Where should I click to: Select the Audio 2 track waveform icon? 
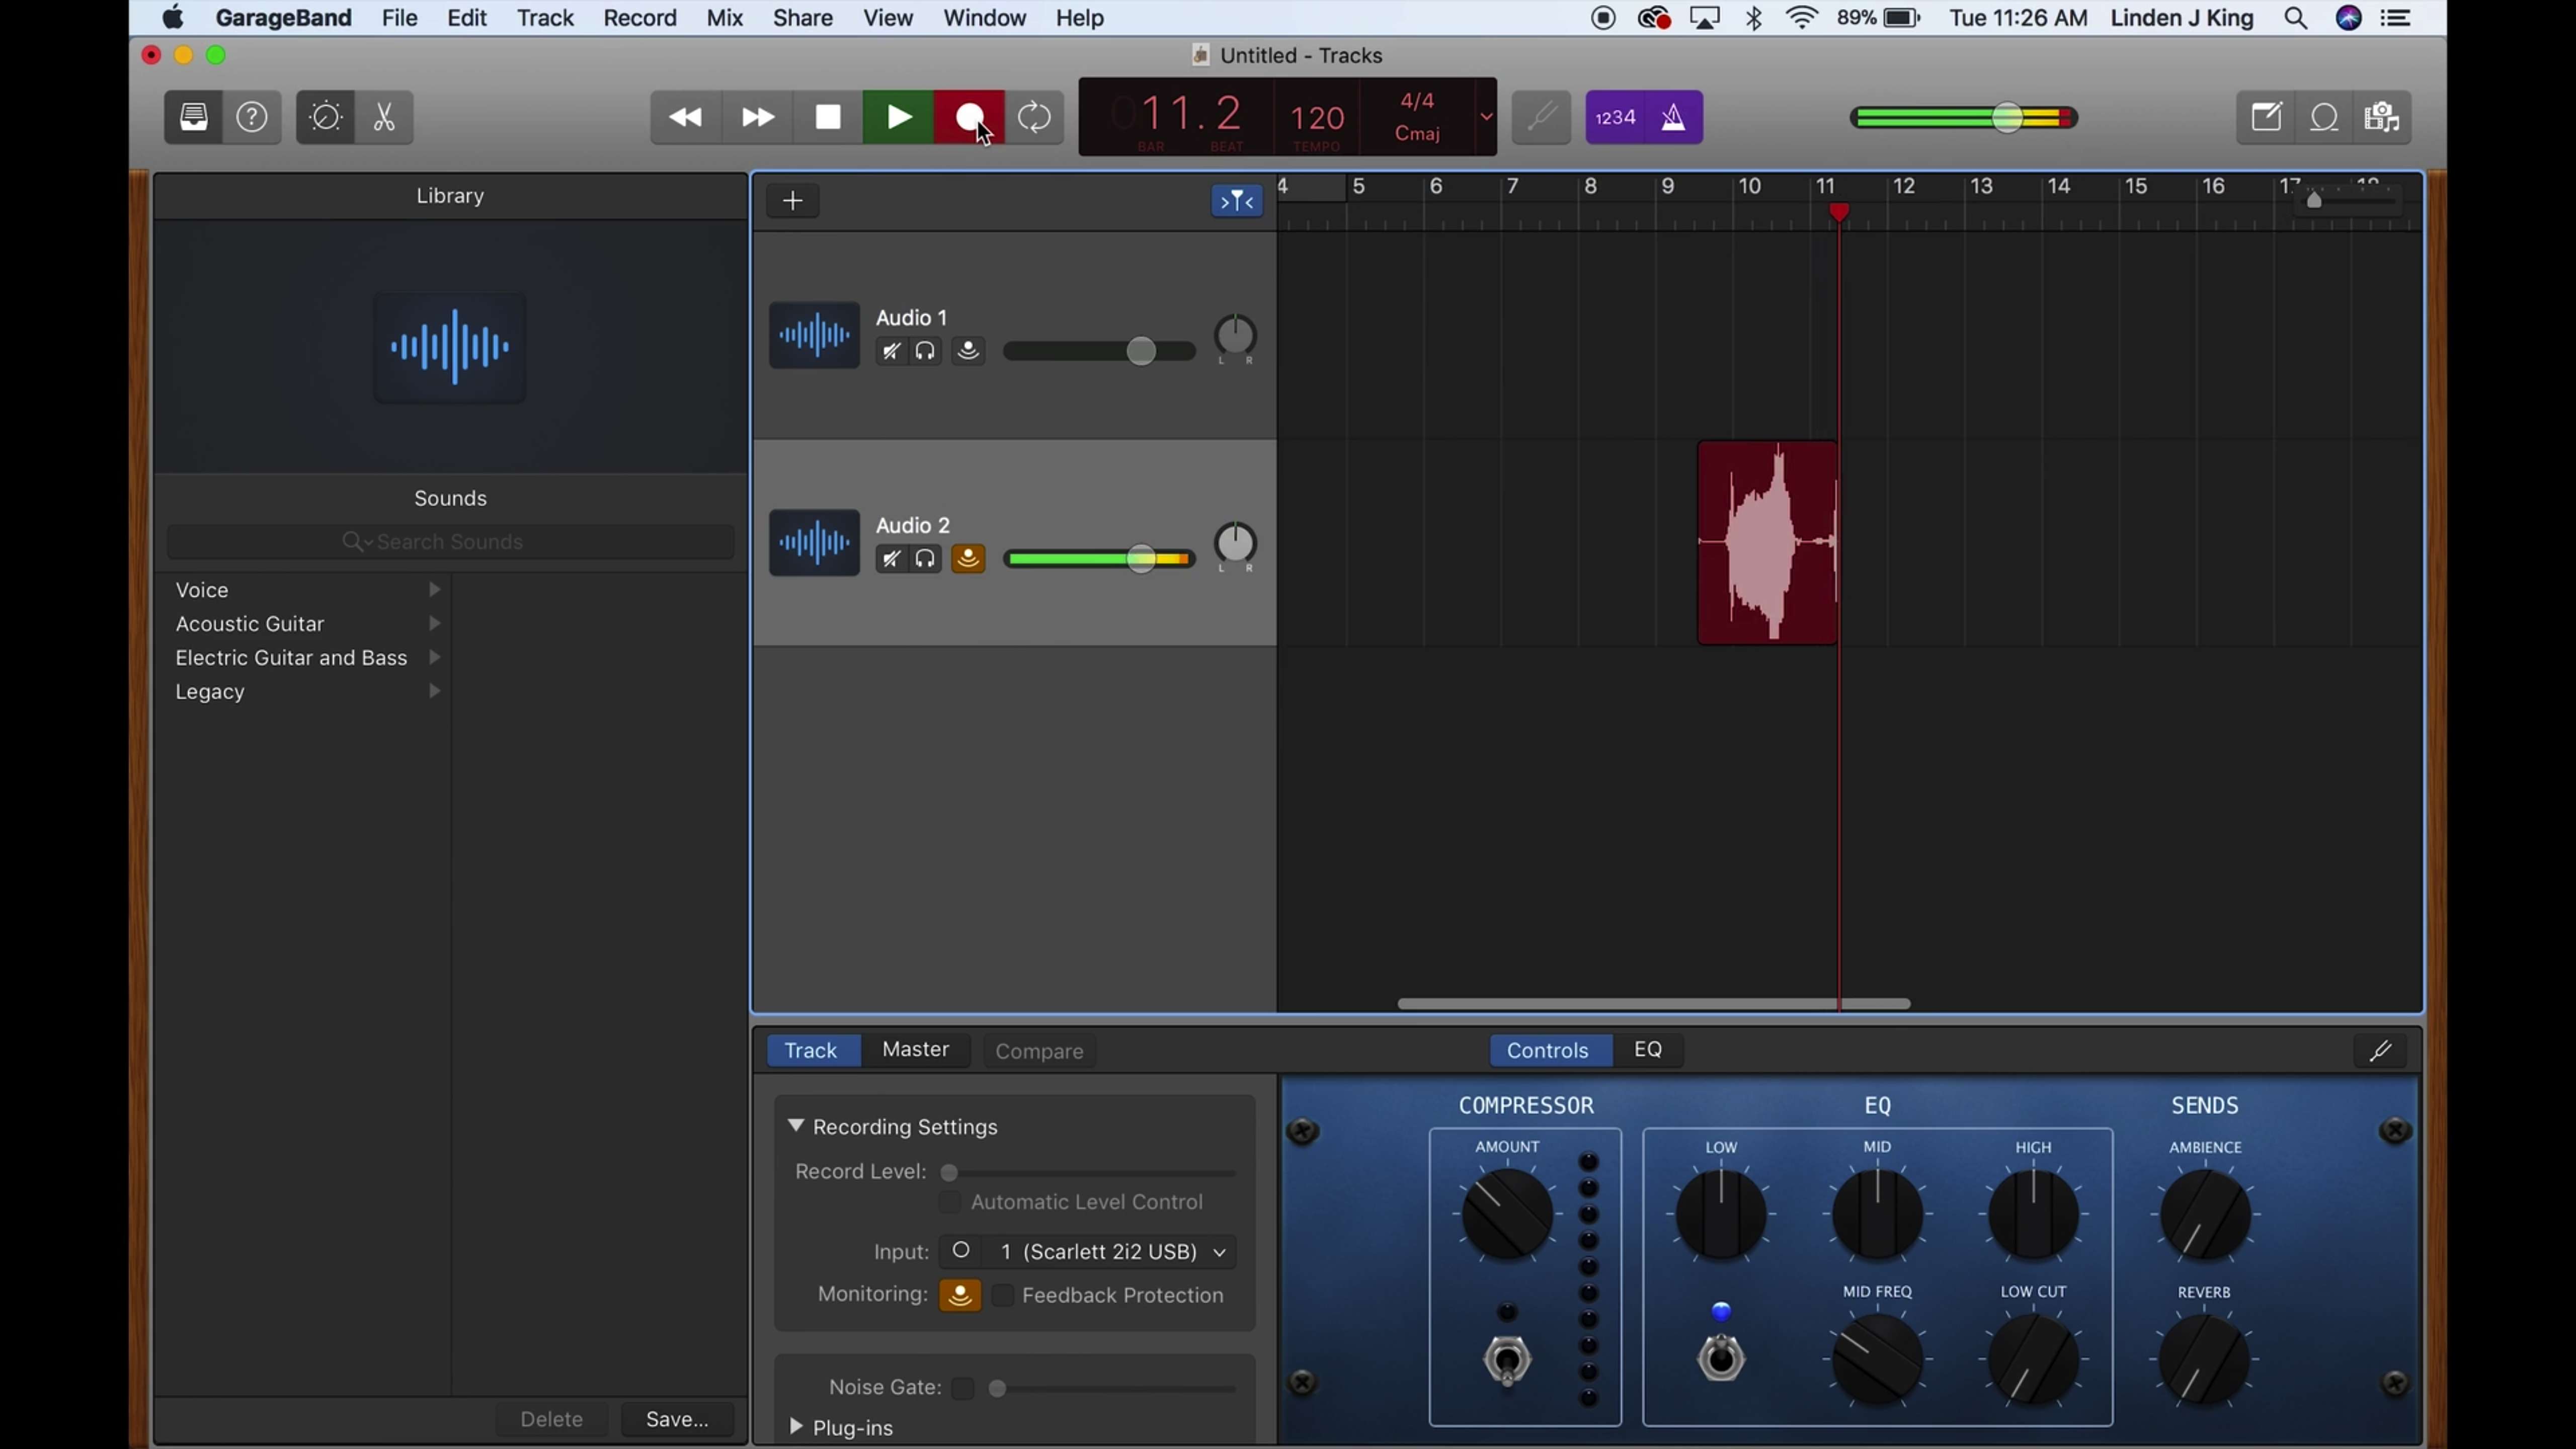[x=814, y=543]
